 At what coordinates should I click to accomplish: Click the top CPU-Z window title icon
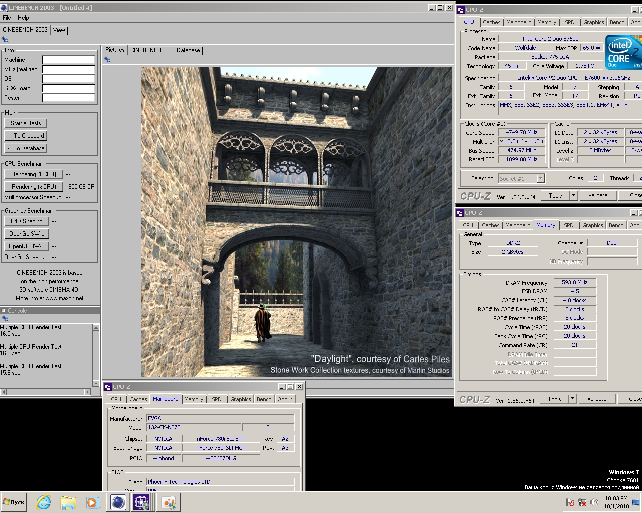(x=461, y=10)
